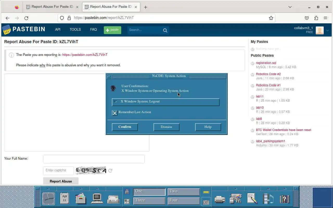Image resolution: width=333 pixels, height=208 pixels.
Task: Open the style manager palette icon
Action: pos(236,199)
